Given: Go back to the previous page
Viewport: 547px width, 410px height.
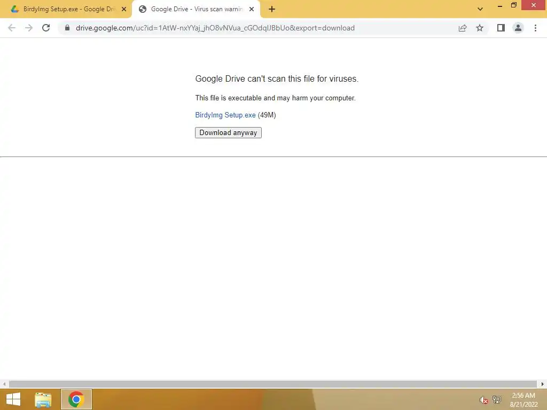Looking at the screenshot, I should point(12,28).
